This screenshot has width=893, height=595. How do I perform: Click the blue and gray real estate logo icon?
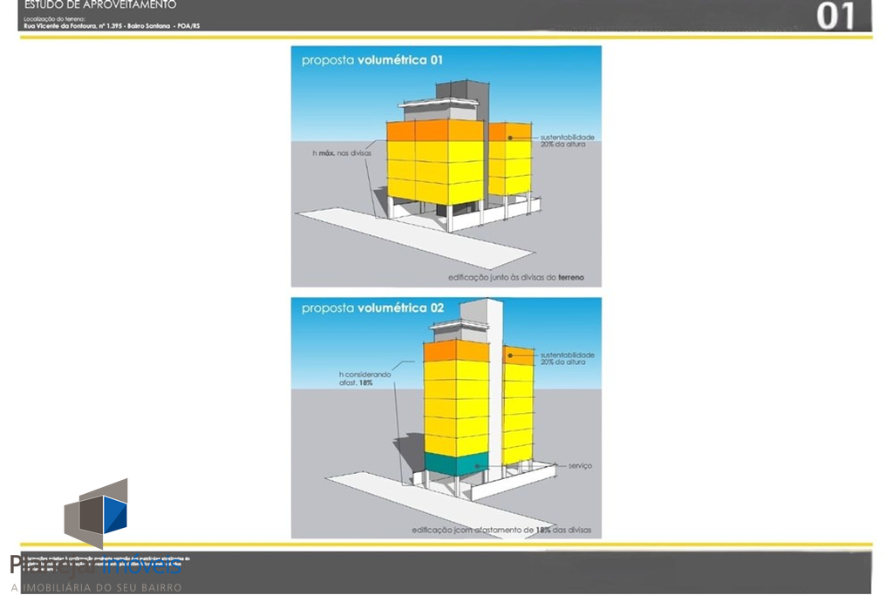pyautogui.click(x=97, y=514)
